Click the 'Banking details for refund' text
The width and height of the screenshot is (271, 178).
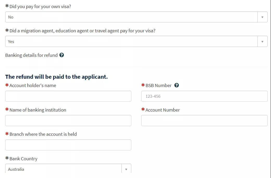(32, 55)
